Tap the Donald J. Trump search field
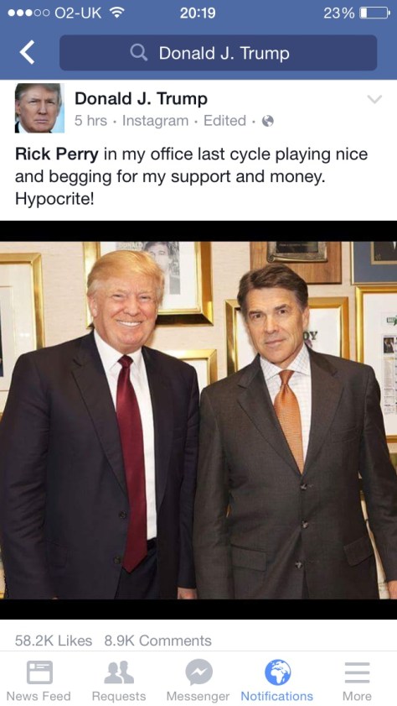This screenshot has height=706, width=397. tap(219, 53)
